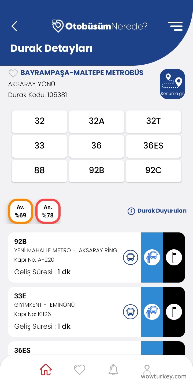Open notifications bell tab
The height and width of the screenshot is (389, 193).
click(x=113, y=370)
